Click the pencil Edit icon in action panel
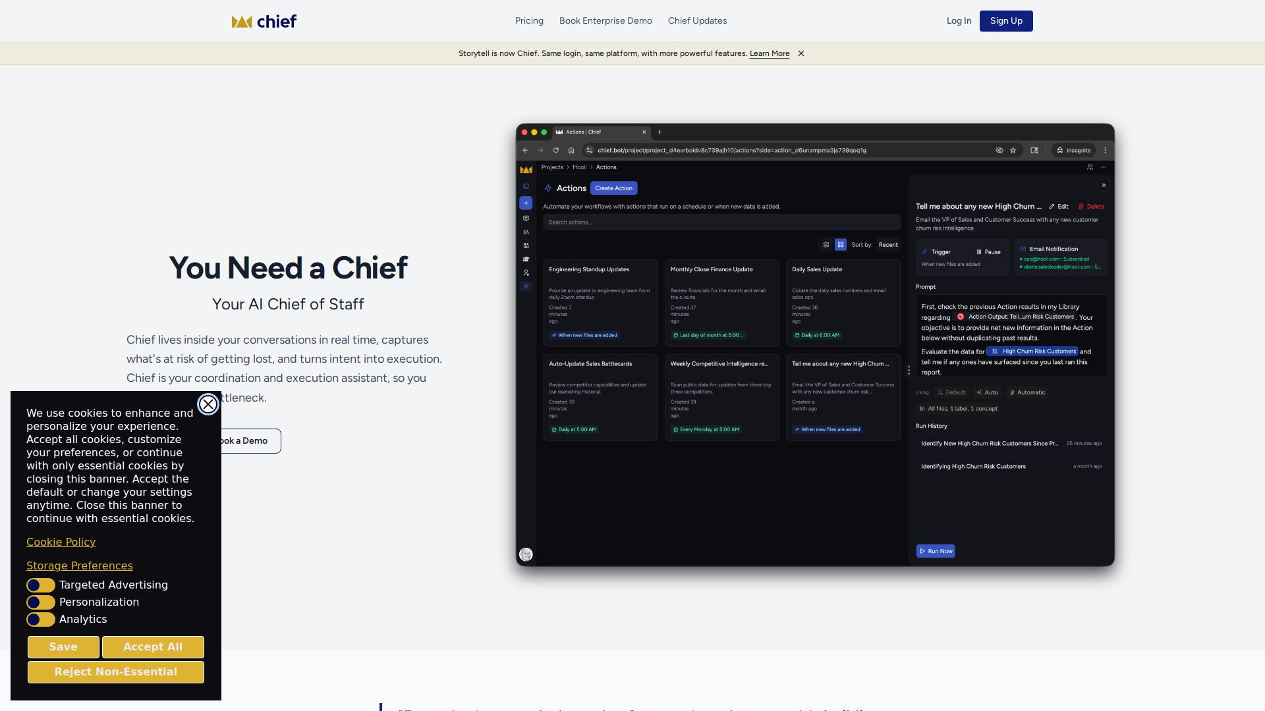 pos(1052,207)
